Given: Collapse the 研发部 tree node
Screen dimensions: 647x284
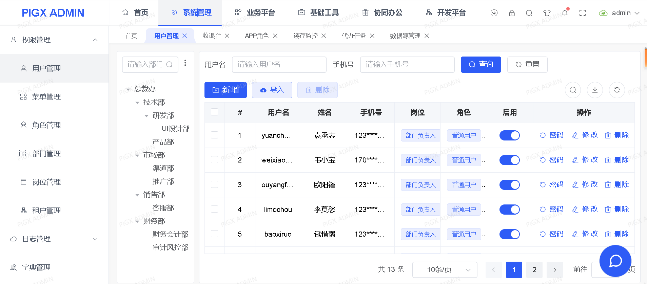Looking at the screenshot, I should [x=146, y=116].
